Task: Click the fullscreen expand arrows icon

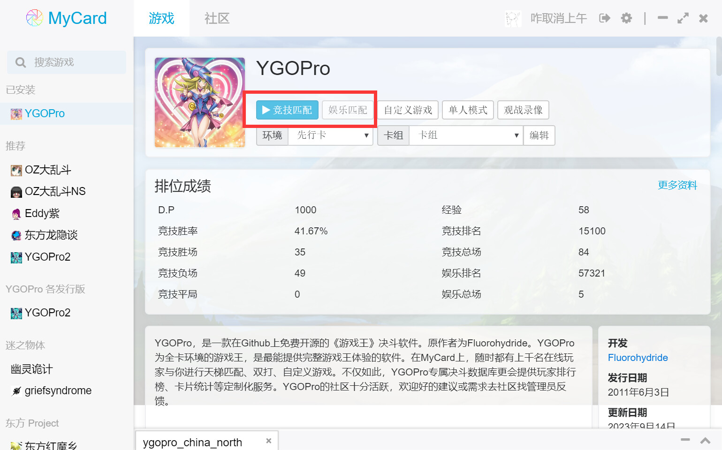Action: coord(683,18)
